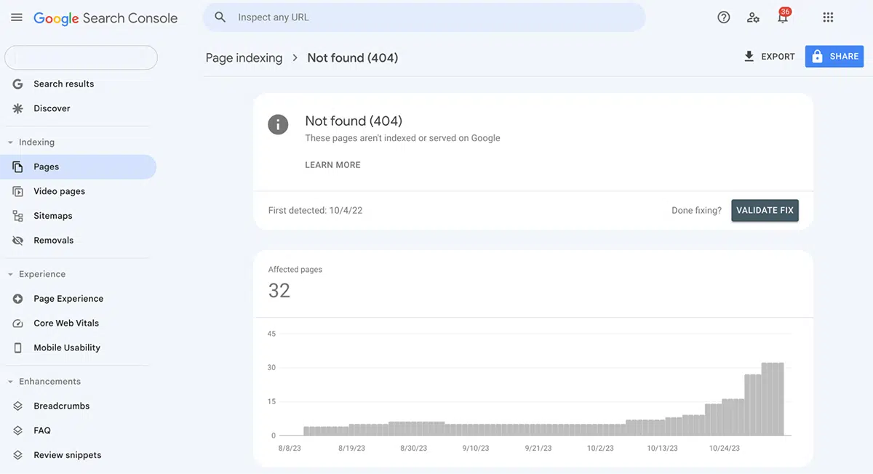Click the 9/10/23 axis date label
The image size is (873, 474).
pos(475,449)
